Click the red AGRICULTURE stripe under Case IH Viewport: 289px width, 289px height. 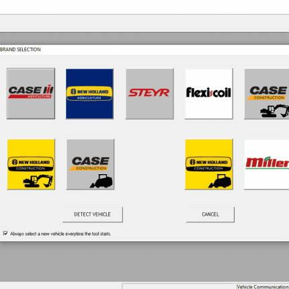pos(30,97)
